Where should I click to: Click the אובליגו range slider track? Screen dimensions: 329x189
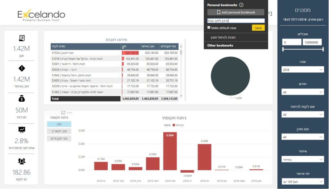tap(303, 49)
